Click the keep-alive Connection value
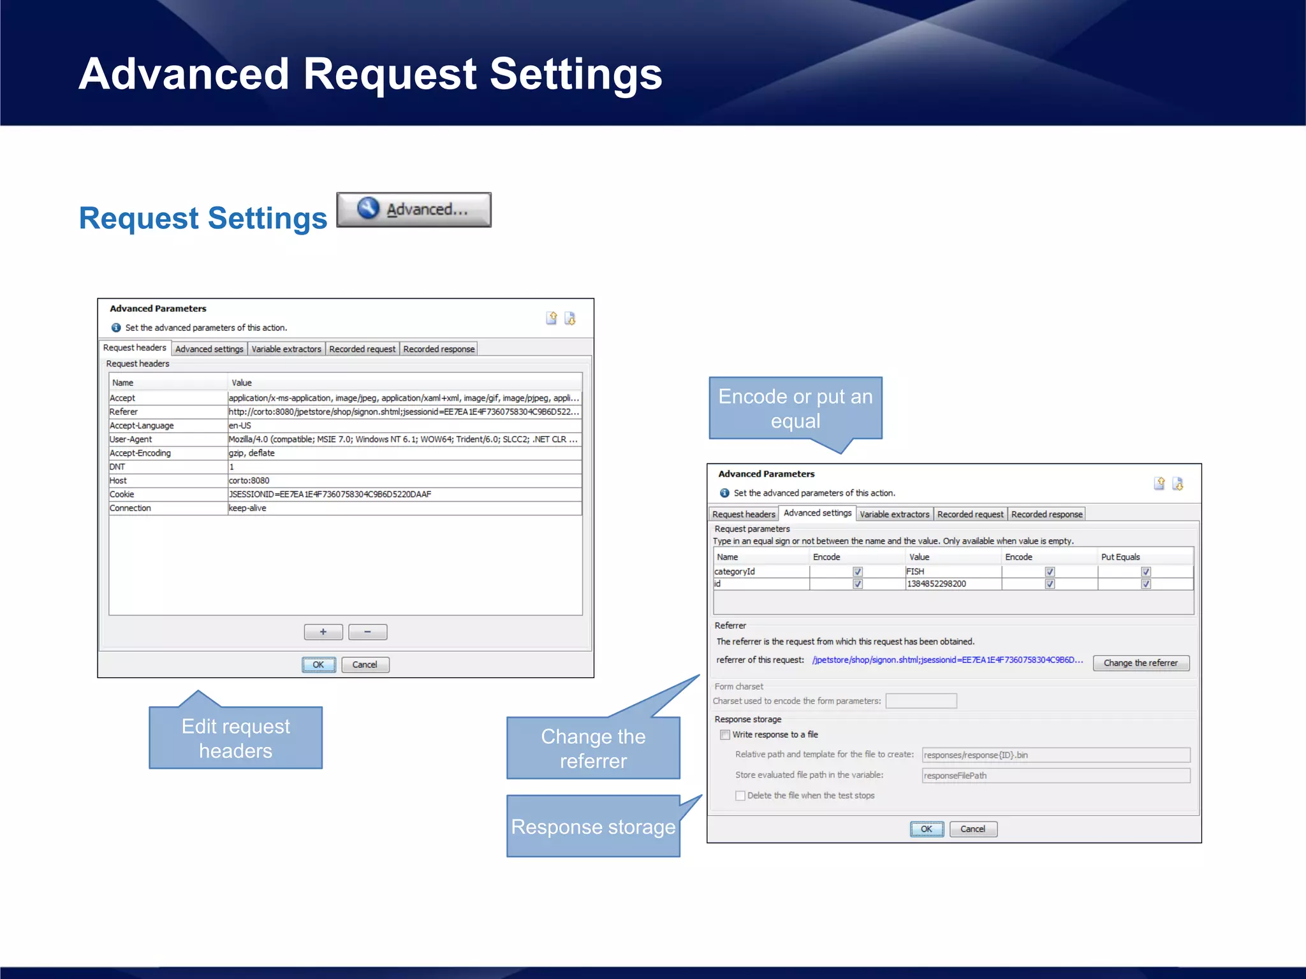 404,508
